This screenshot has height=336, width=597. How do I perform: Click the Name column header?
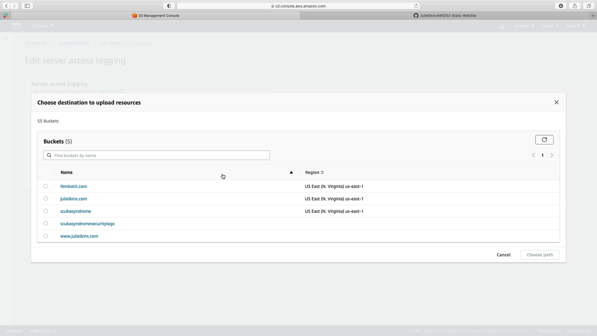(67, 172)
